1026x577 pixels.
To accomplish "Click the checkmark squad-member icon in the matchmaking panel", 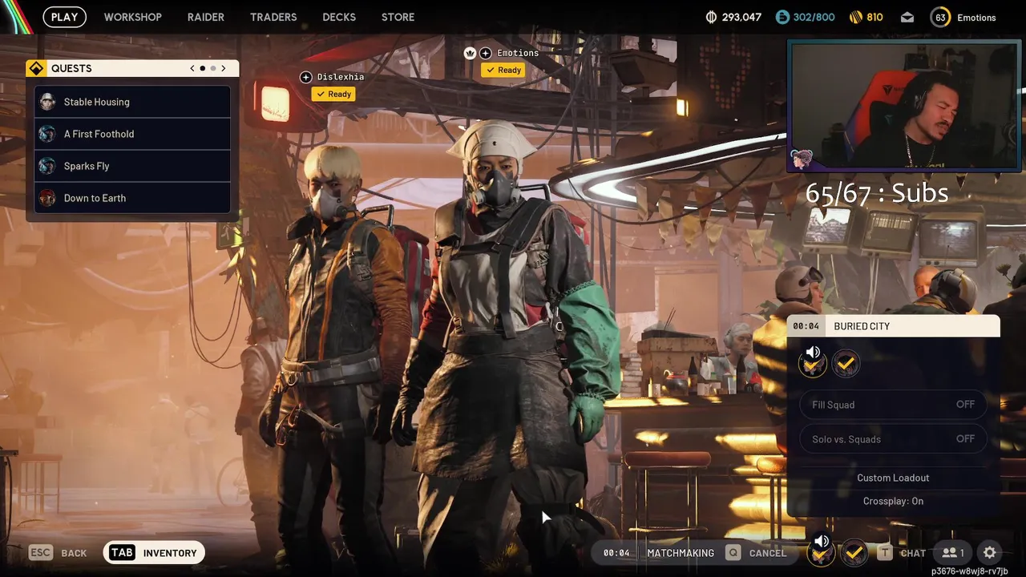I will tap(845, 364).
